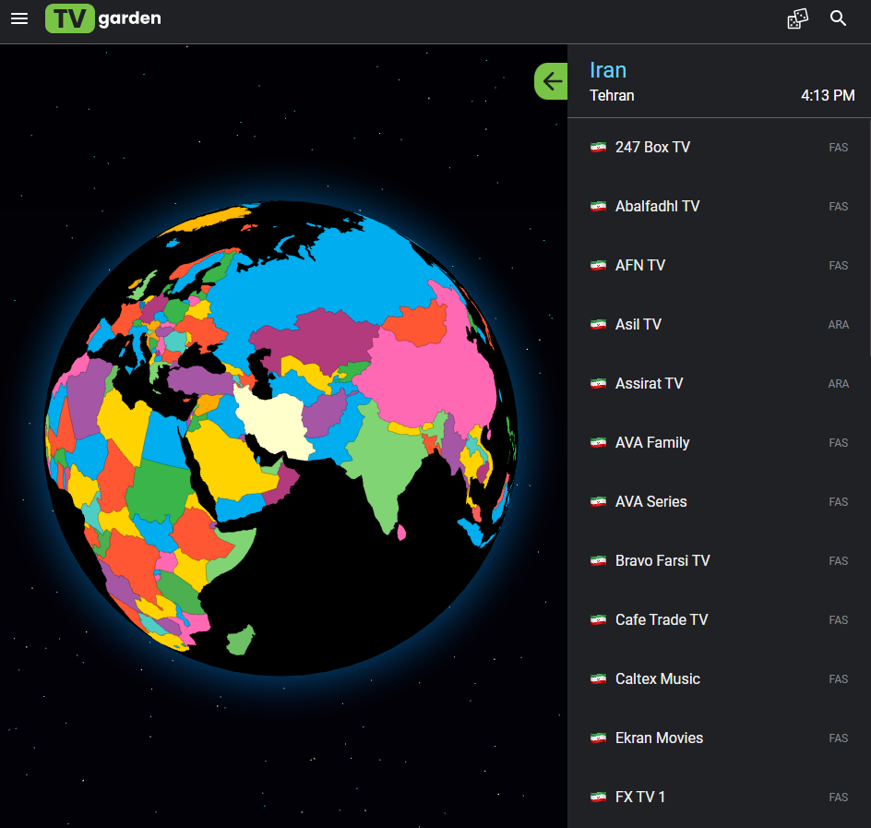This screenshot has width=871, height=828.
Task: Click the 4:13 PM local time
Action: (828, 96)
